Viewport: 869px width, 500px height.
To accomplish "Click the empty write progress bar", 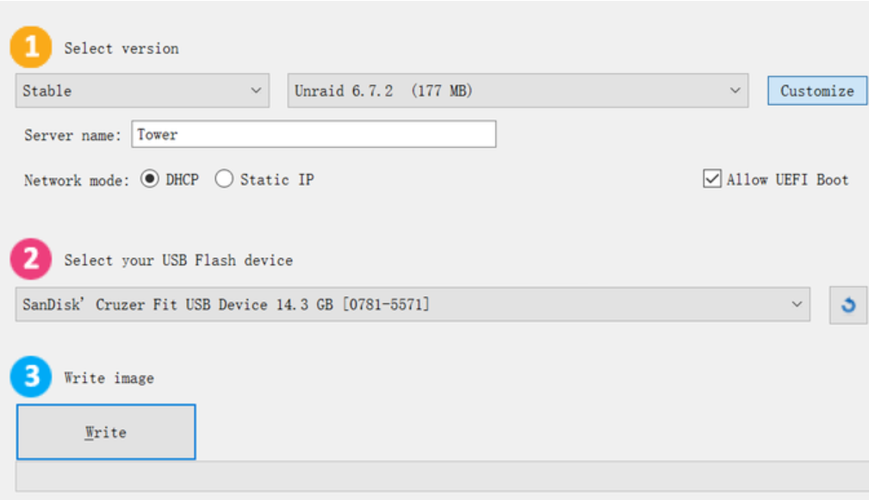I will coord(442,475).
